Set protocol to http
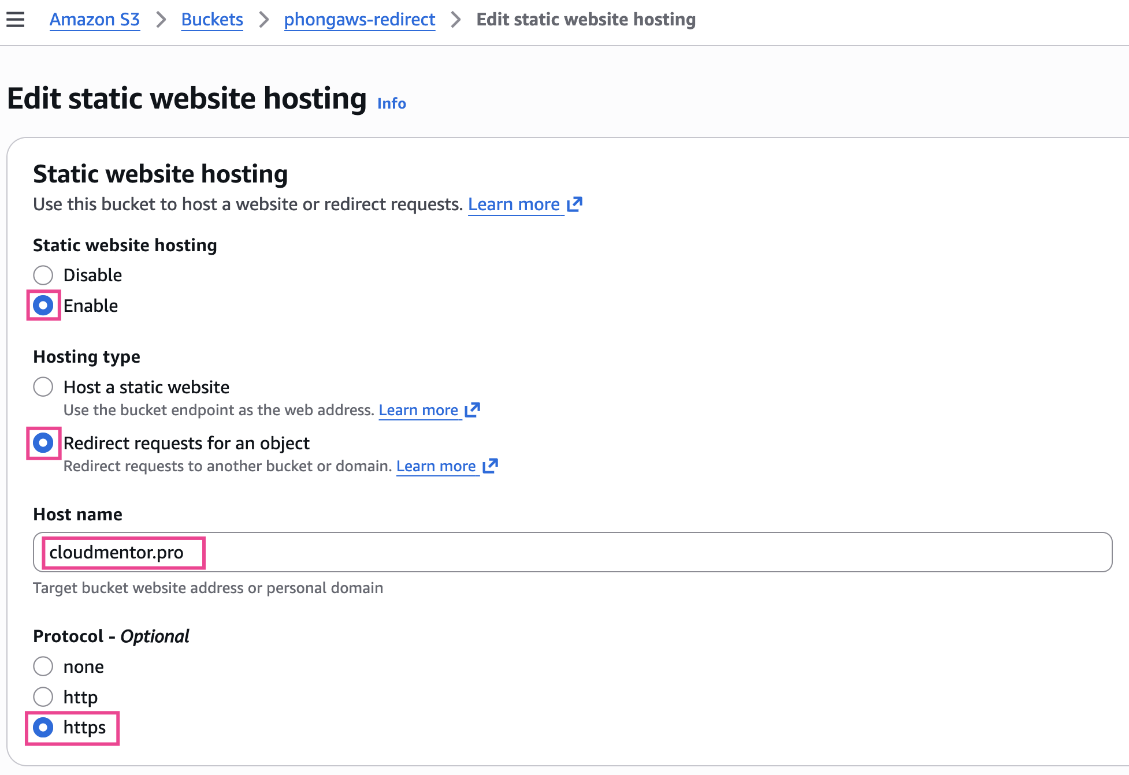 point(43,697)
